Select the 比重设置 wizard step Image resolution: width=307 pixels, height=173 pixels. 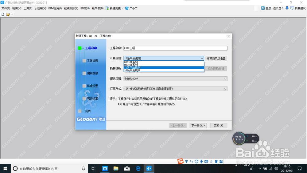(x=92, y=86)
